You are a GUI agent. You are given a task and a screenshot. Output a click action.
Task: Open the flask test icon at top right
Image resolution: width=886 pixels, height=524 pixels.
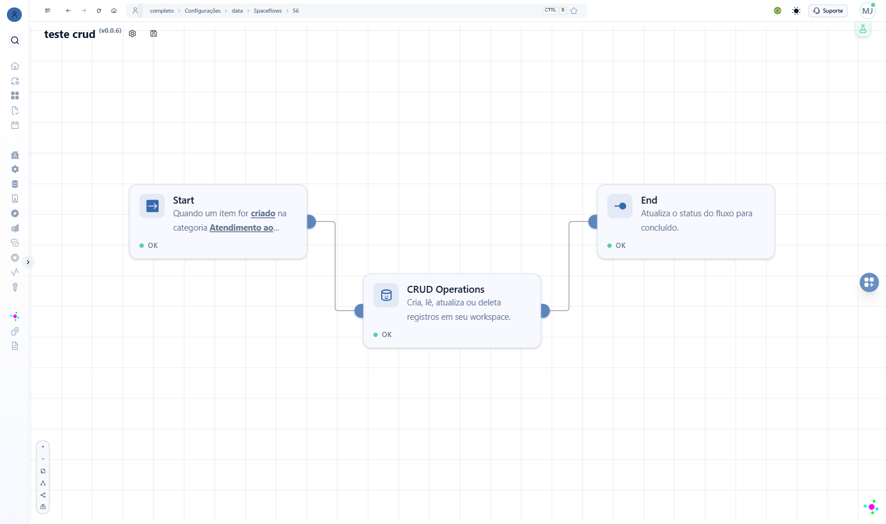coord(862,29)
